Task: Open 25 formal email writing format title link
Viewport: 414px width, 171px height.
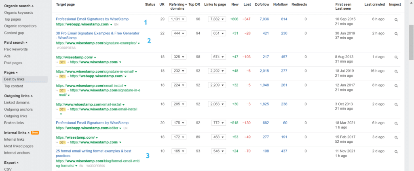Action: point(93,153)
